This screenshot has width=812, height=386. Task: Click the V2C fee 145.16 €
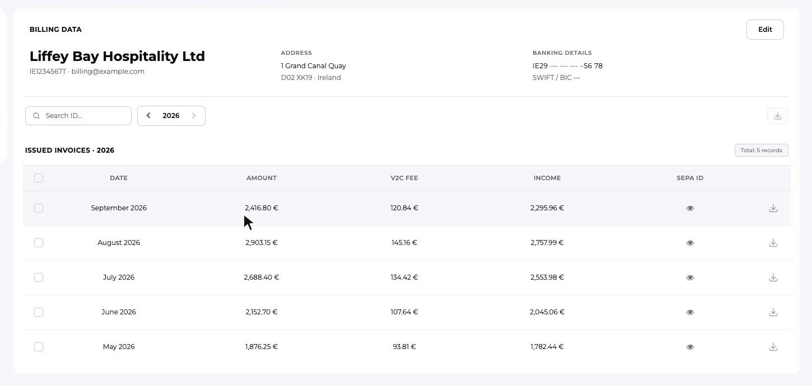(404, 243)
